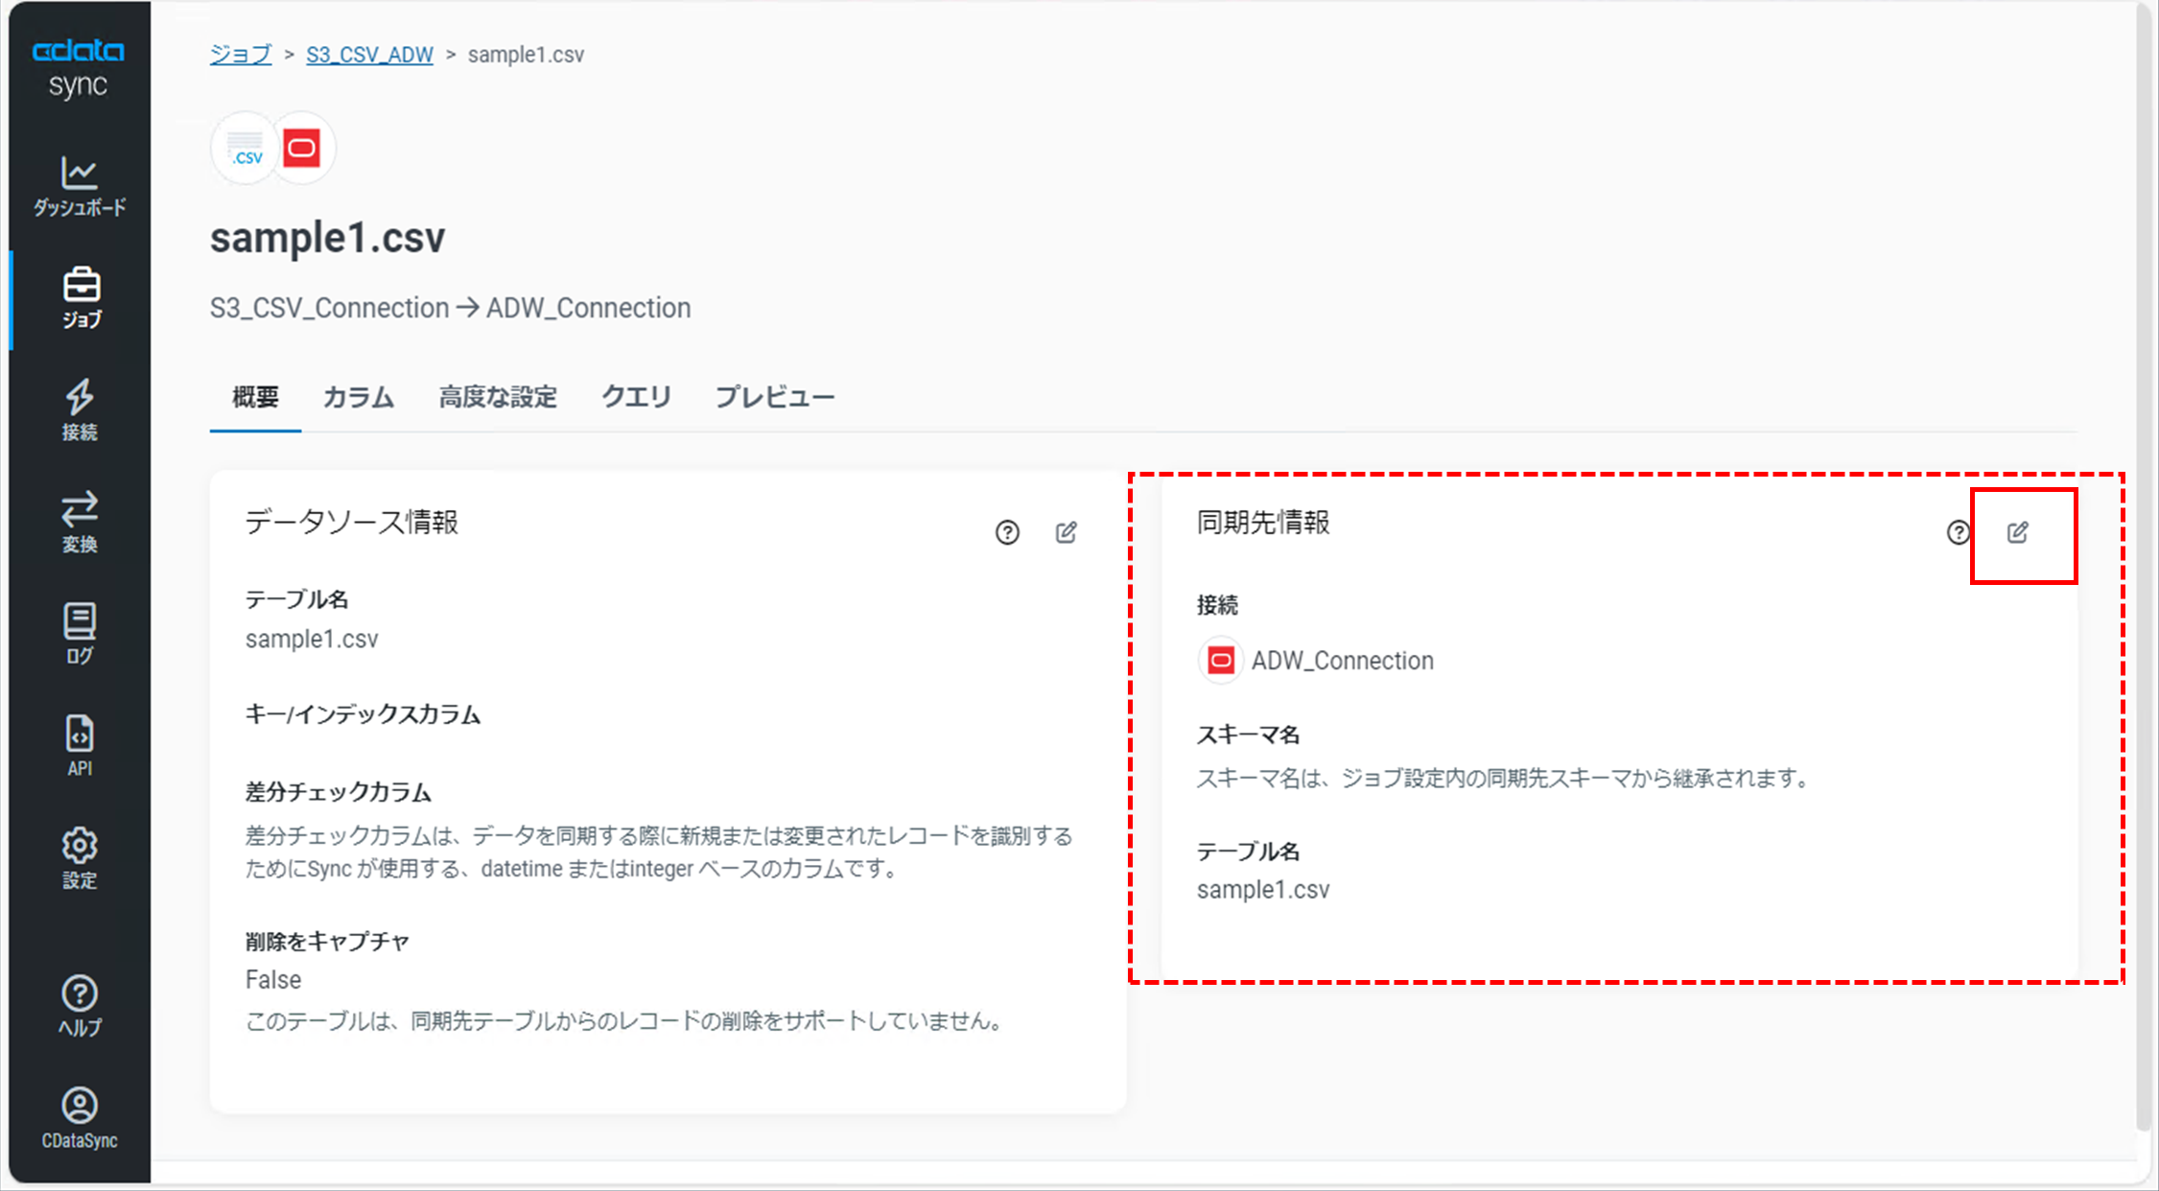The width and height of the screenshot is (2159, 1191).
Task: Click the キー/インデックスカラム label
Action: click(x=363, y=714)
